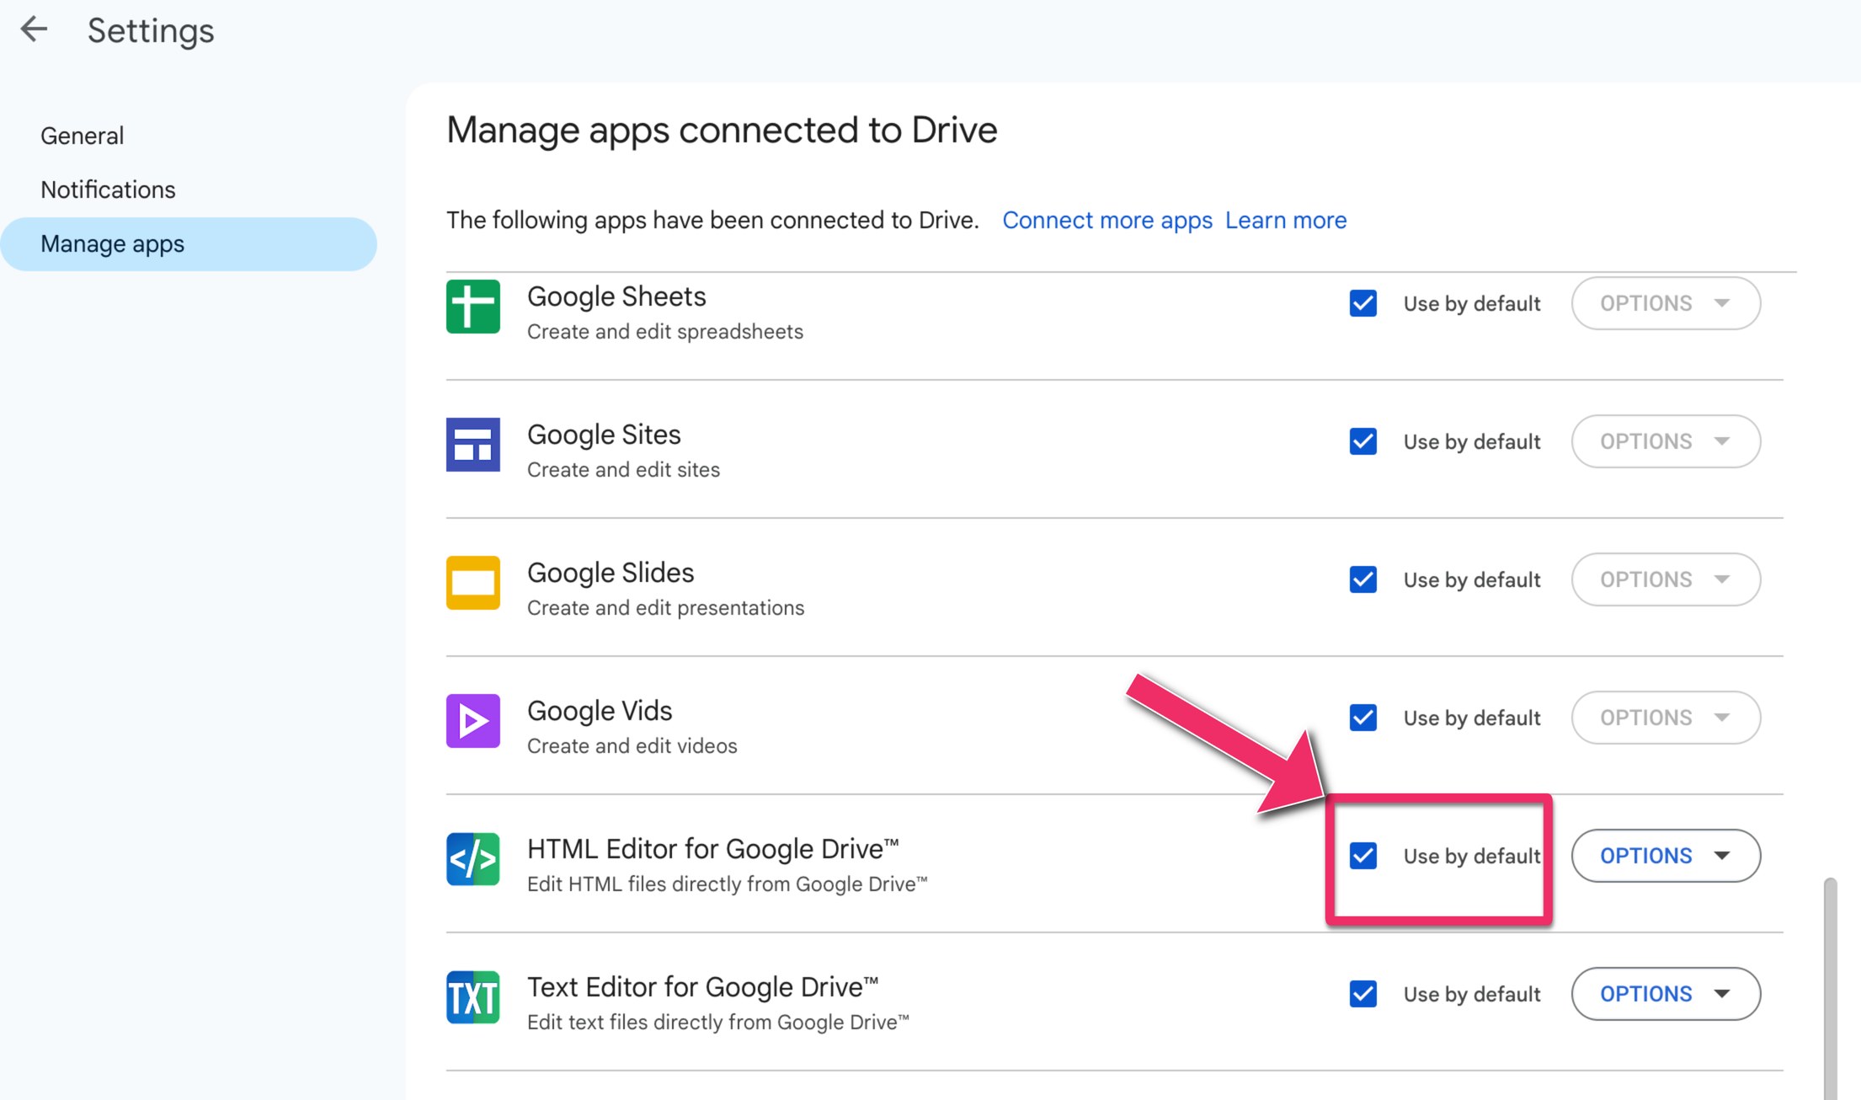This screenshot has width=1861, height=1100.
Task: Open OPTIONS dropdown for HTML Editor
Action: 1666,856
